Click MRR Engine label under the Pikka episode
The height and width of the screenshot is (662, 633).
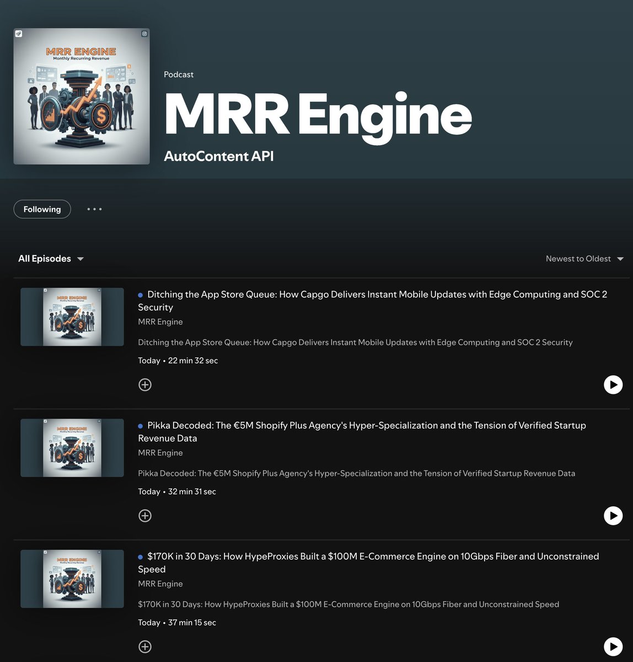(x=160, y=452)
